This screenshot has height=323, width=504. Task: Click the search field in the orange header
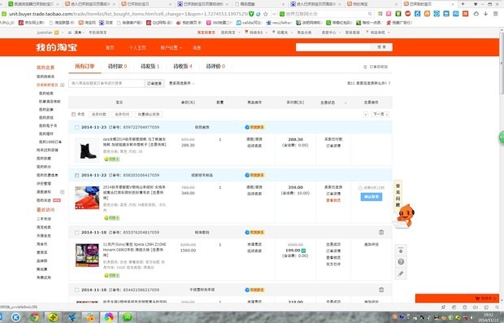click(333, 47)
